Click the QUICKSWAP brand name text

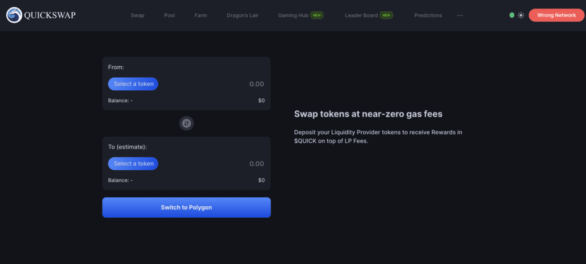[x=50, y=15]
